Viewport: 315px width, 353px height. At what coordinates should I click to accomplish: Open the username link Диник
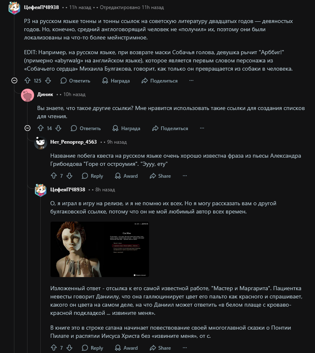pyautogui.click(x=45, y=94)
